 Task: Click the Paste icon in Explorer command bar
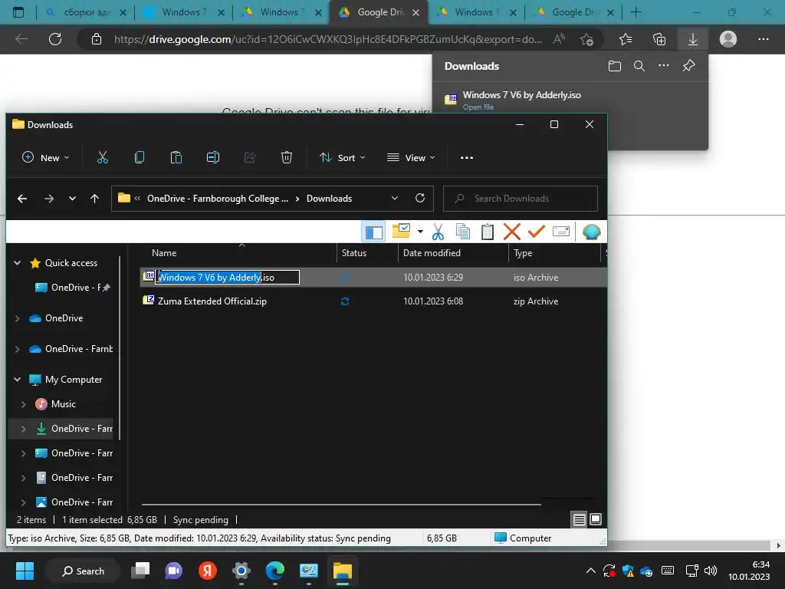[176, 158]
